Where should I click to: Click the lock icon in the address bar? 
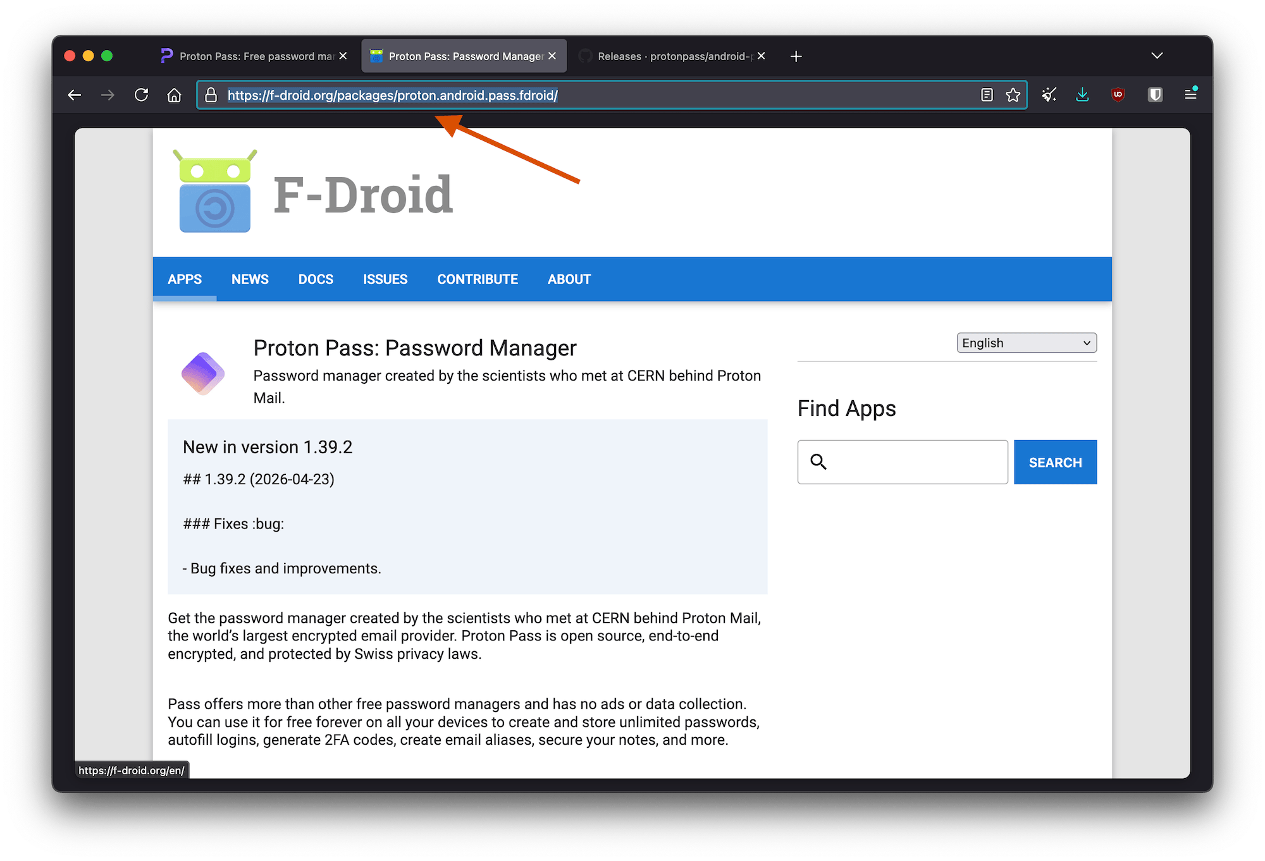[x=211, y=95]
